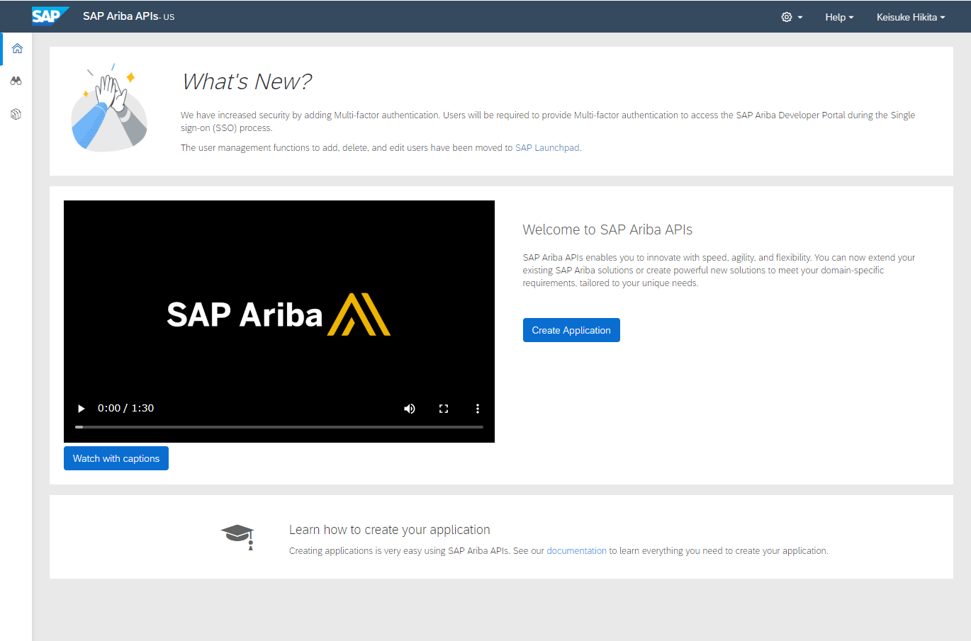The width and height of the screenshot is (971, 641).
Task: Open the settings gear dropdown
Action: point(792,17)
